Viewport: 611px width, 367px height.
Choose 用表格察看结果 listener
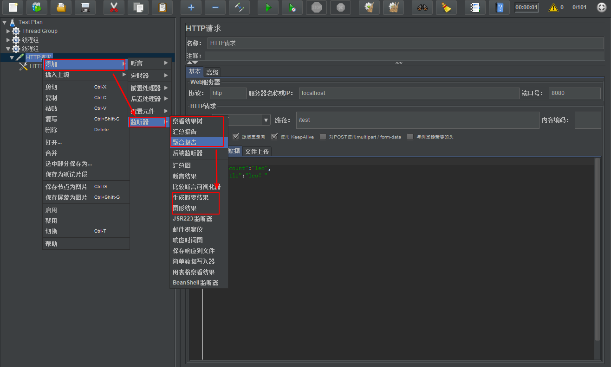(x=199, y=272)
